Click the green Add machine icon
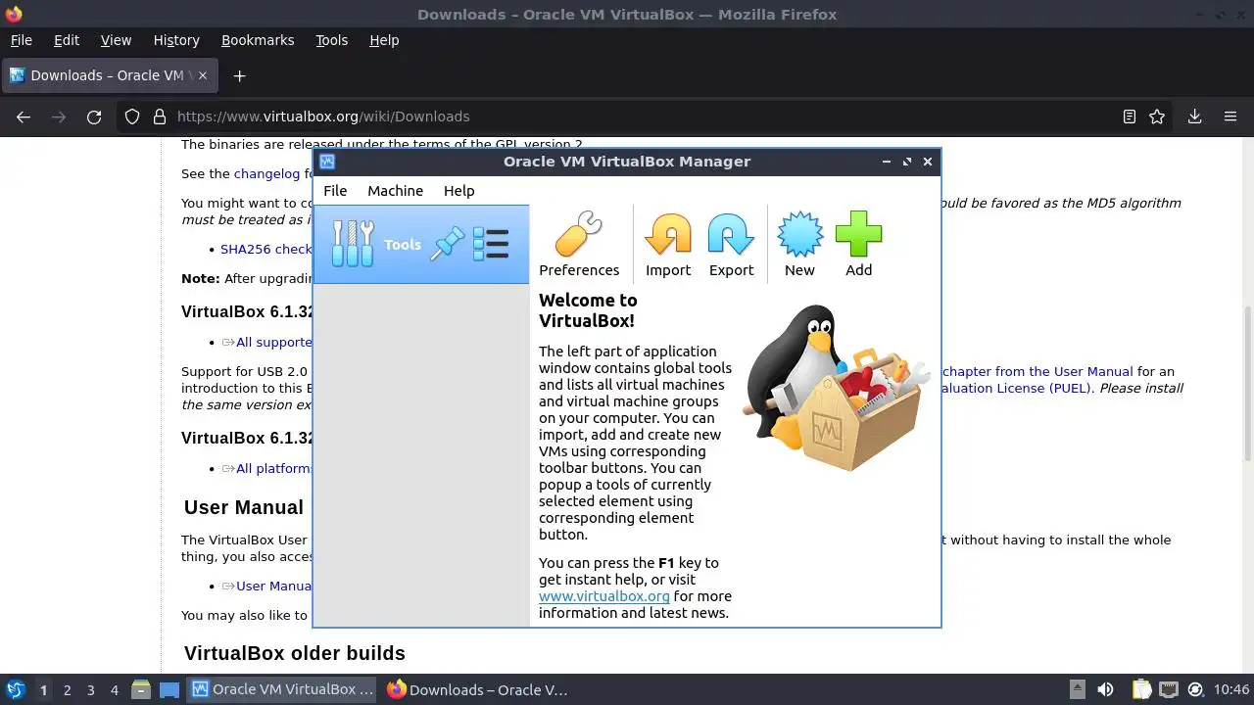This screenshot has height=705, width=1254. [x=858, y=245]
